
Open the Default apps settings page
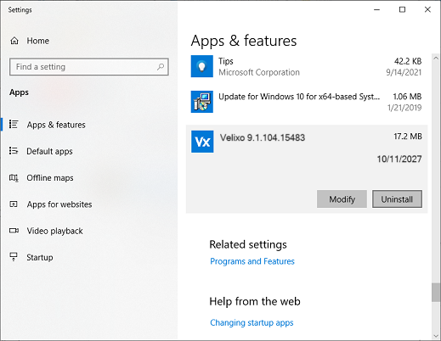point(49,151)
